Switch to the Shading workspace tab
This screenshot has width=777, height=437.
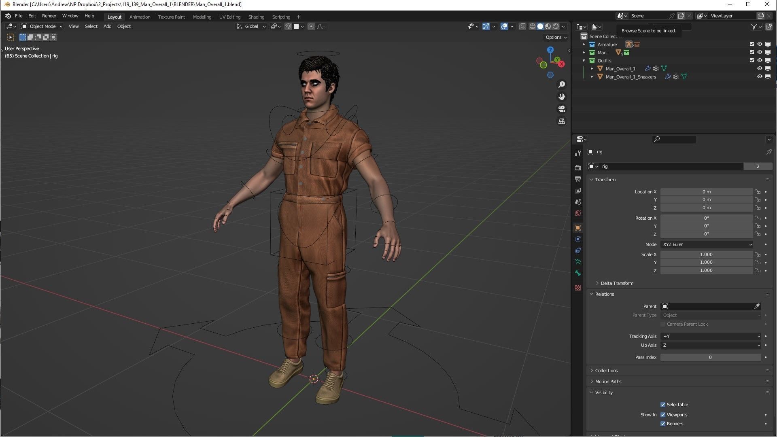click(x=256, y=17)
